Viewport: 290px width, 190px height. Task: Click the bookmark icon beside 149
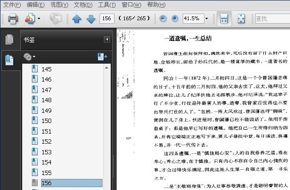coord(35,110)
